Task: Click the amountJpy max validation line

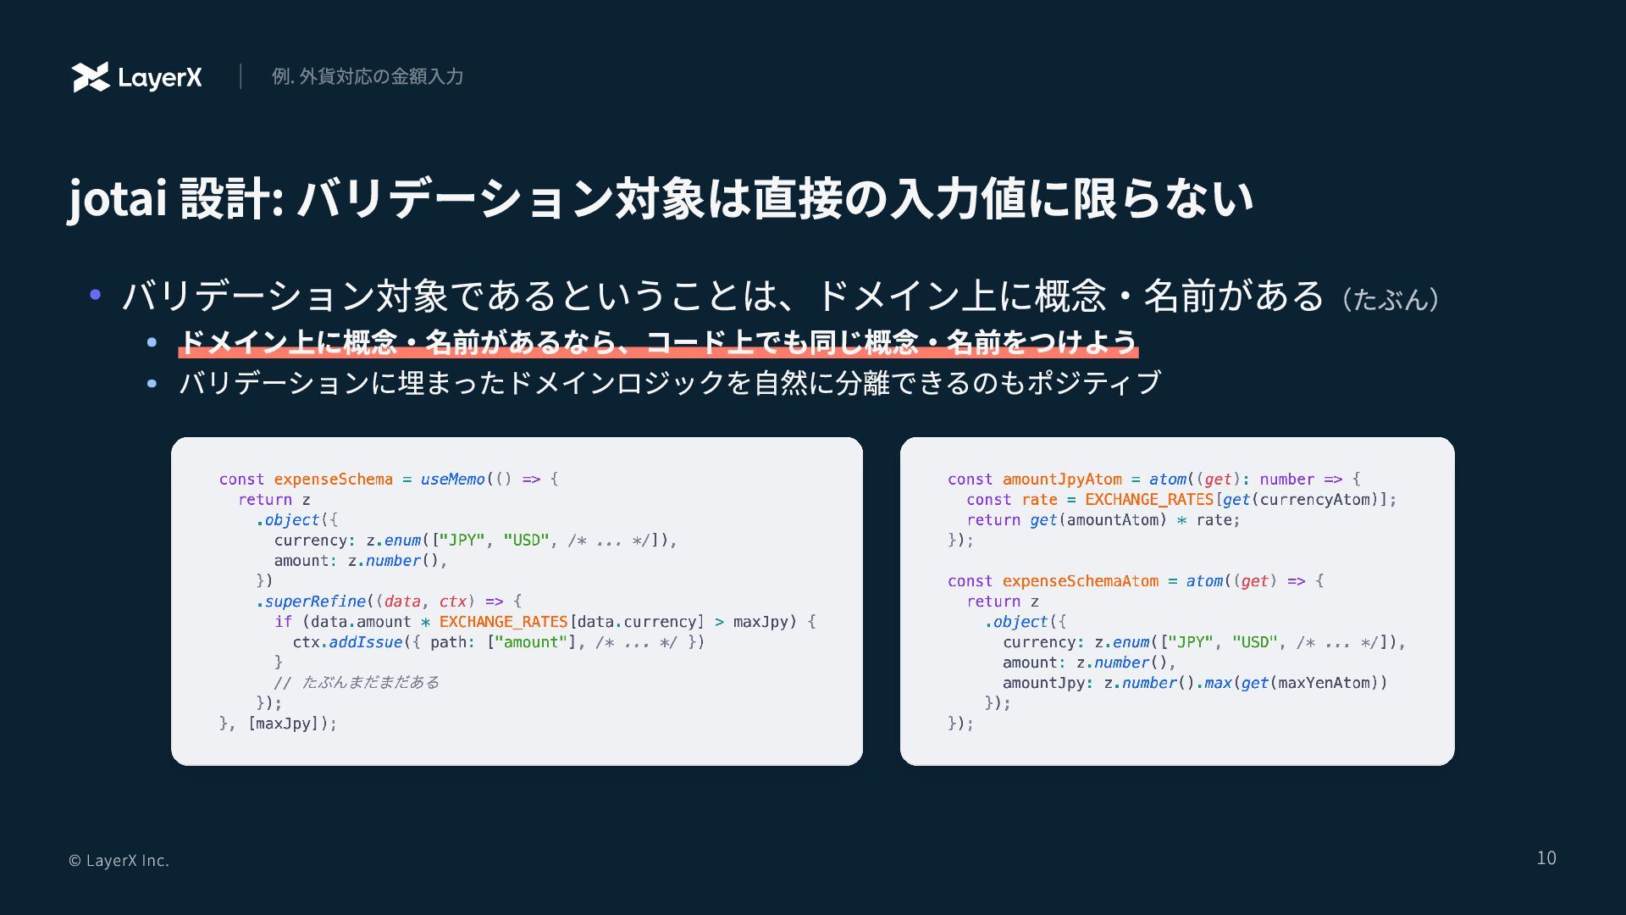Action: coord(1194,683)
